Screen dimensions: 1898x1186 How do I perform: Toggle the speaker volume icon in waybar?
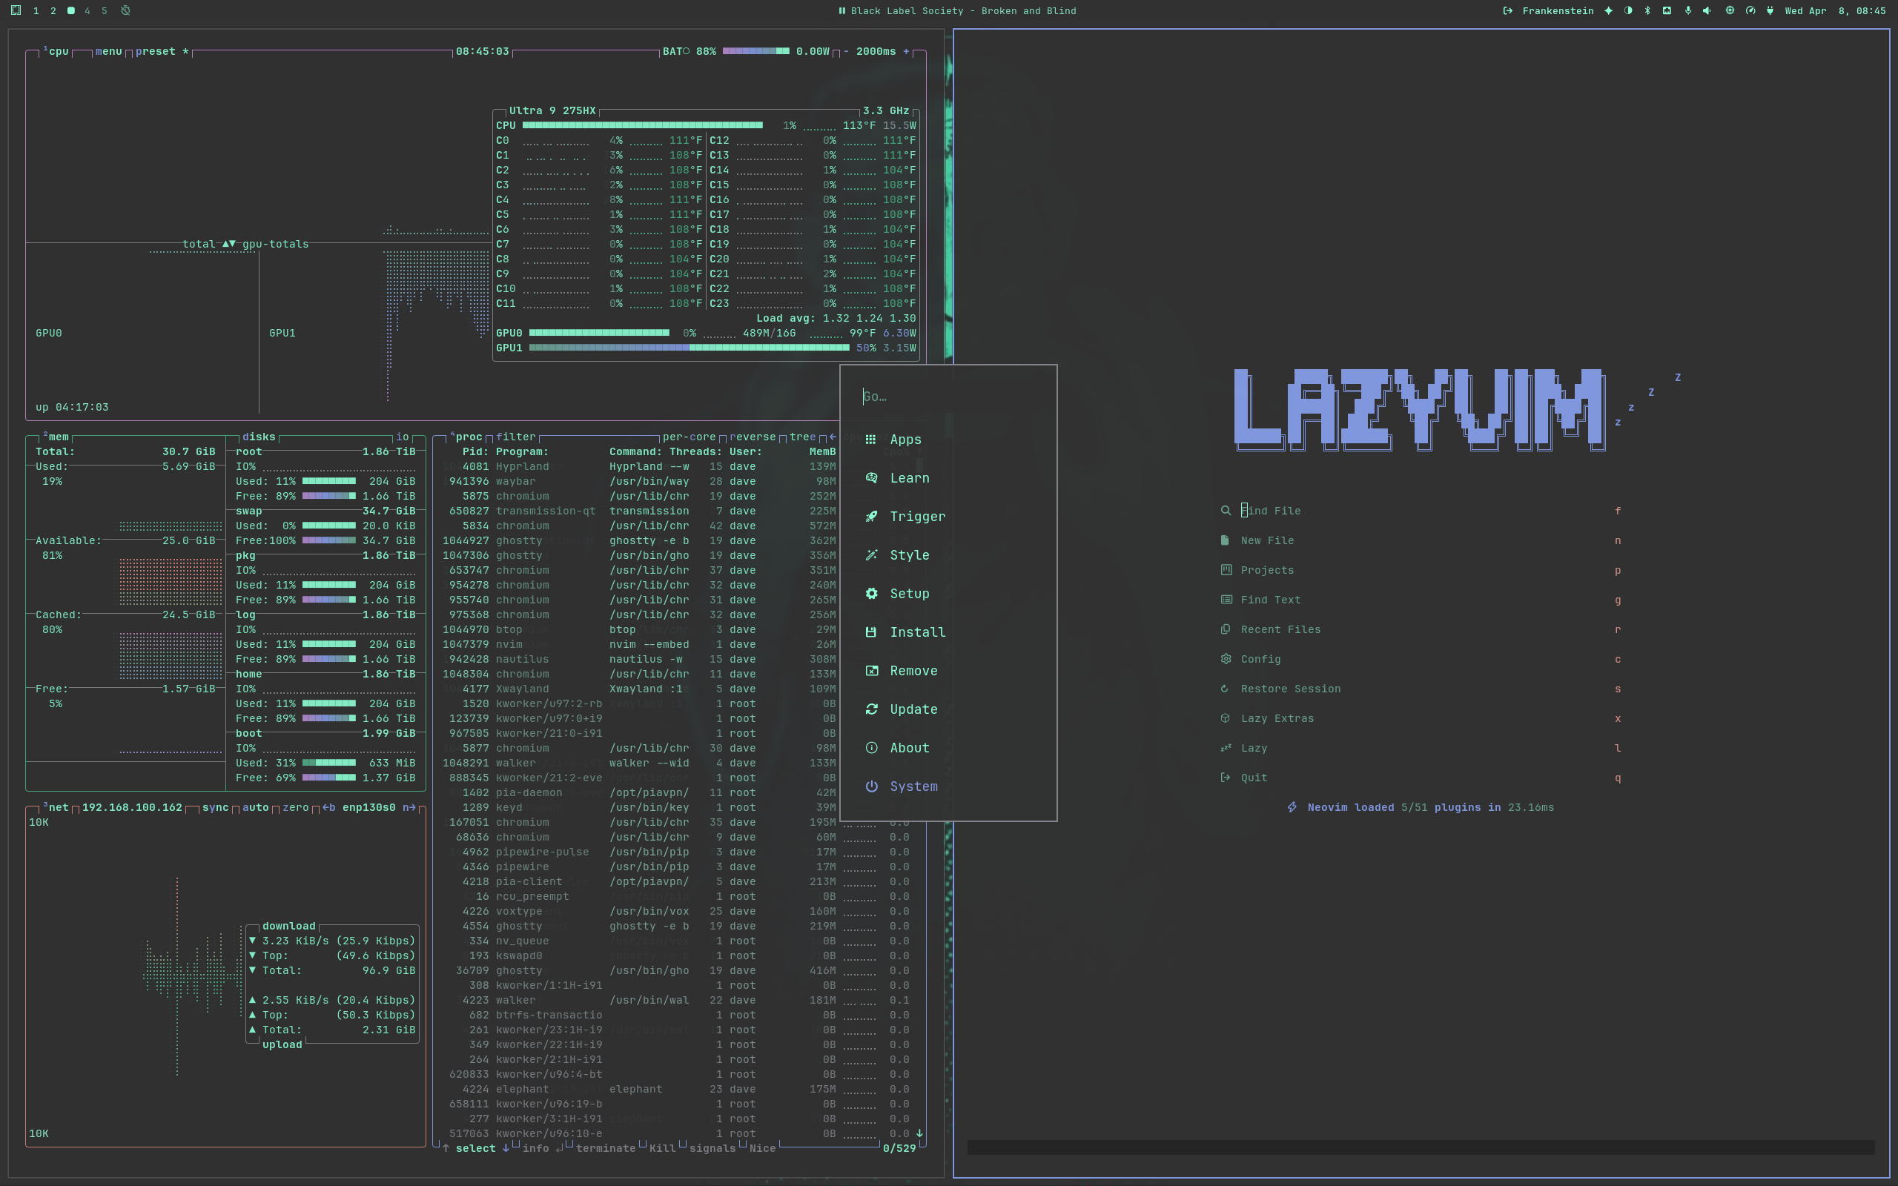1707,11
